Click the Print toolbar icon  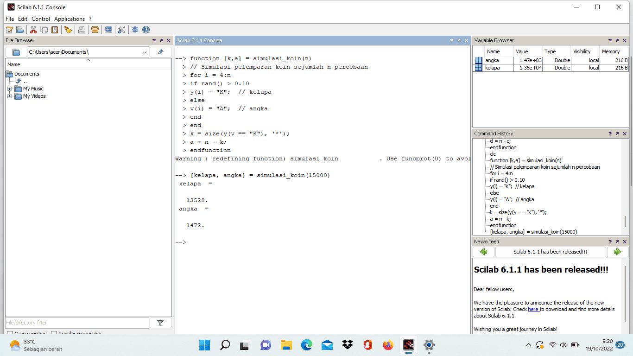pos(82,30)
